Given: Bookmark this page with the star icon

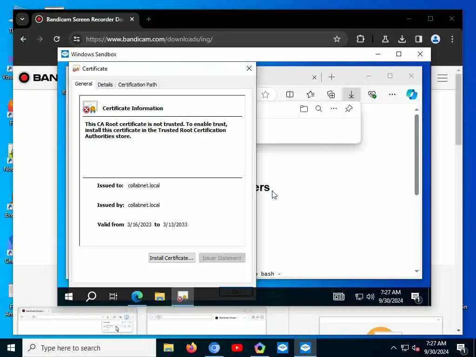Looking at the screenshot, I should pos(337,39).
